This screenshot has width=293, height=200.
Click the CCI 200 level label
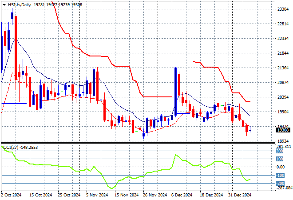tap(281, 152)
